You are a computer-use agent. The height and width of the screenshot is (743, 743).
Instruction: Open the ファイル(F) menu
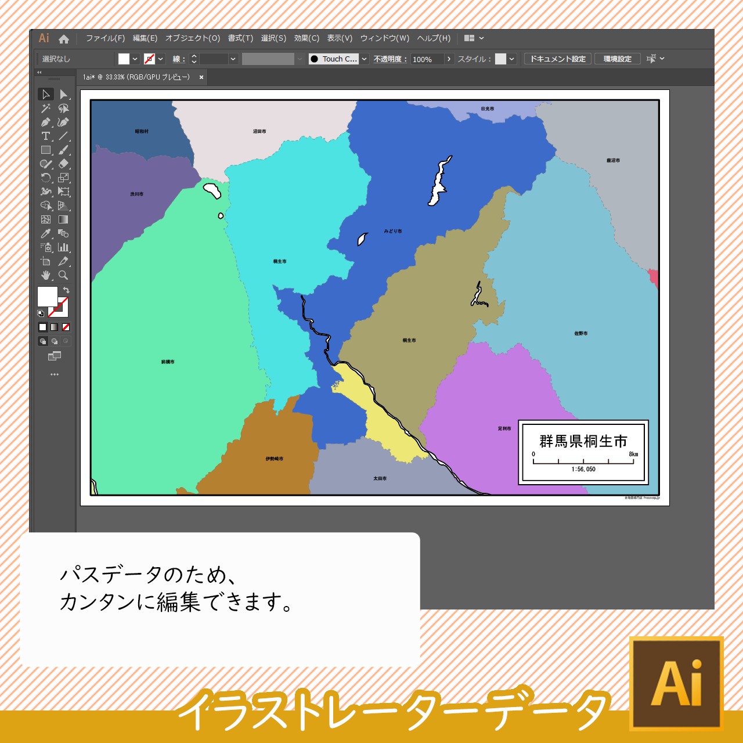[x=105, y=38]
